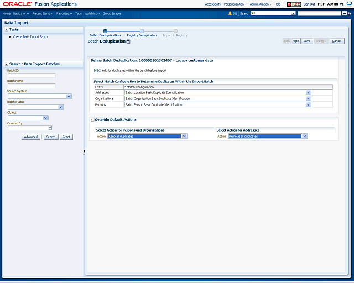354x283 pixels.
Task: Open the Personalization menu
Action: pos(235,4)
